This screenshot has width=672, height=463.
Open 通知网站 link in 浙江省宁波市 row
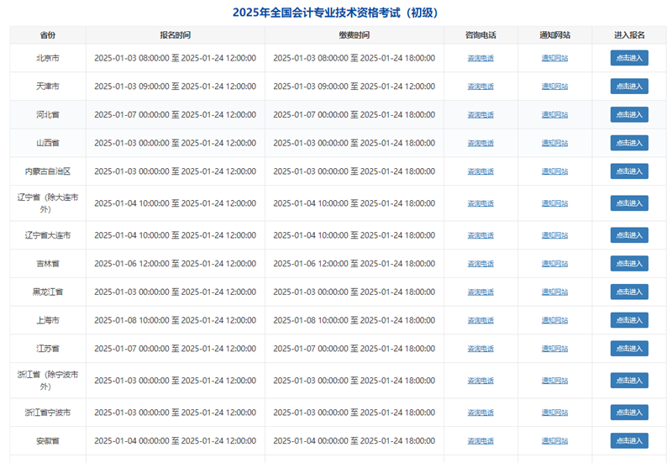(x=554, y=412)
